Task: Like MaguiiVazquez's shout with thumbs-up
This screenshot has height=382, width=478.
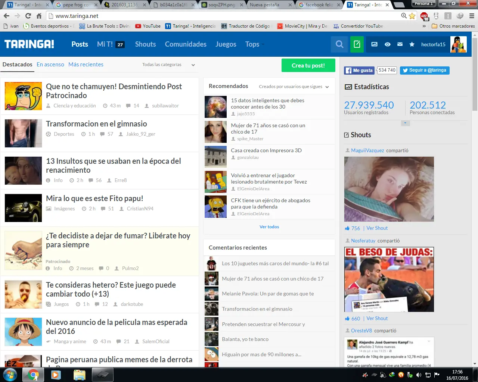Action: tap(347, 228)
